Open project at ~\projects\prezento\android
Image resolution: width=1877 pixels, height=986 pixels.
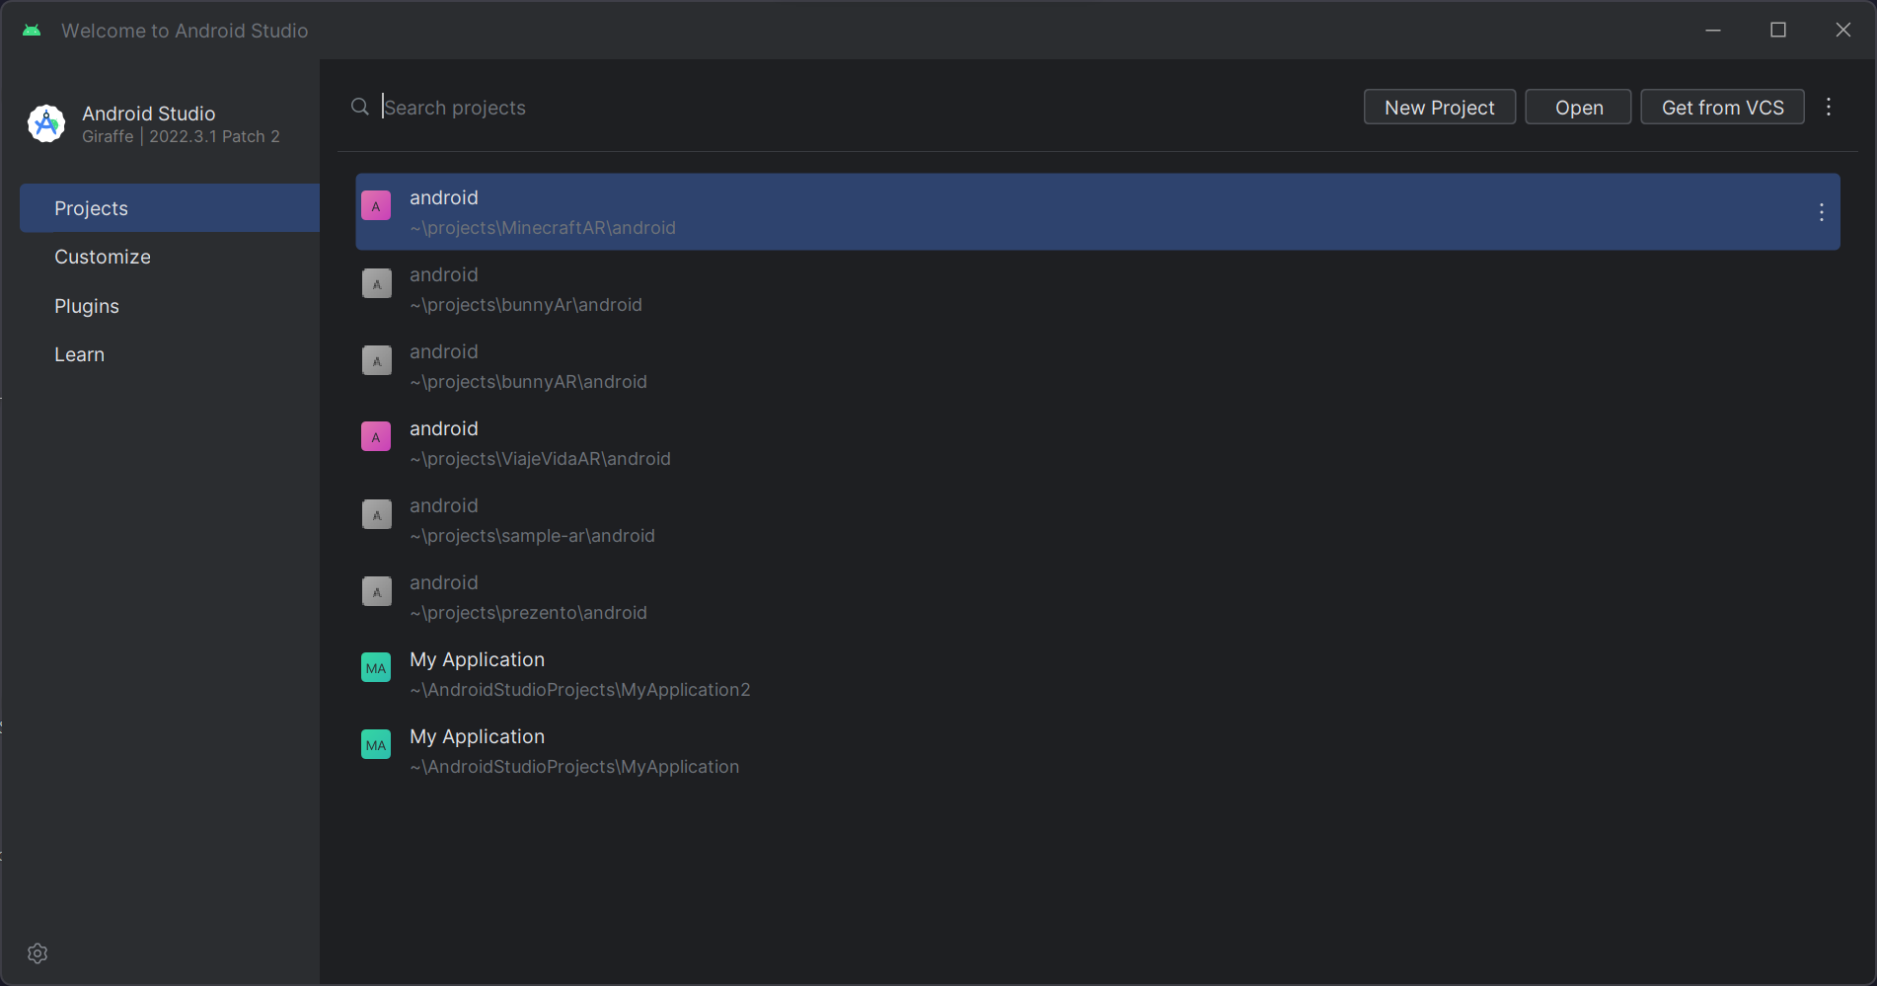(528, 613)
